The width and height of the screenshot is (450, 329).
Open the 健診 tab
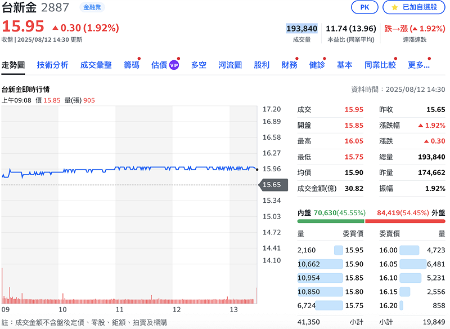317,65
